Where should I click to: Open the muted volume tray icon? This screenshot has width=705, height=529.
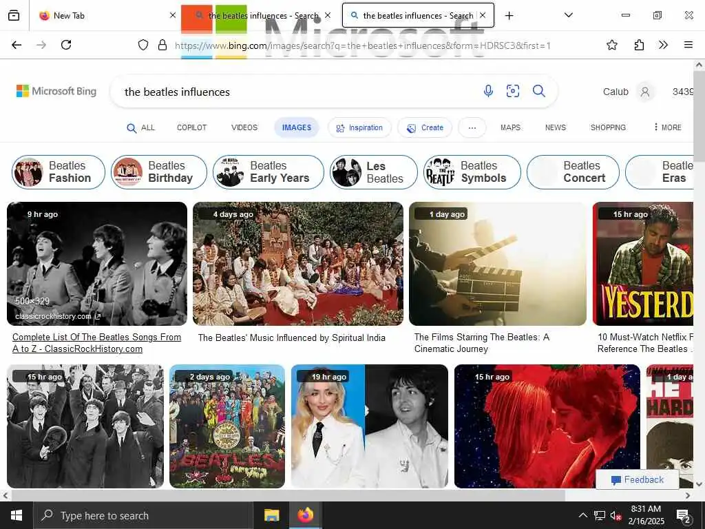coord(616,515)
